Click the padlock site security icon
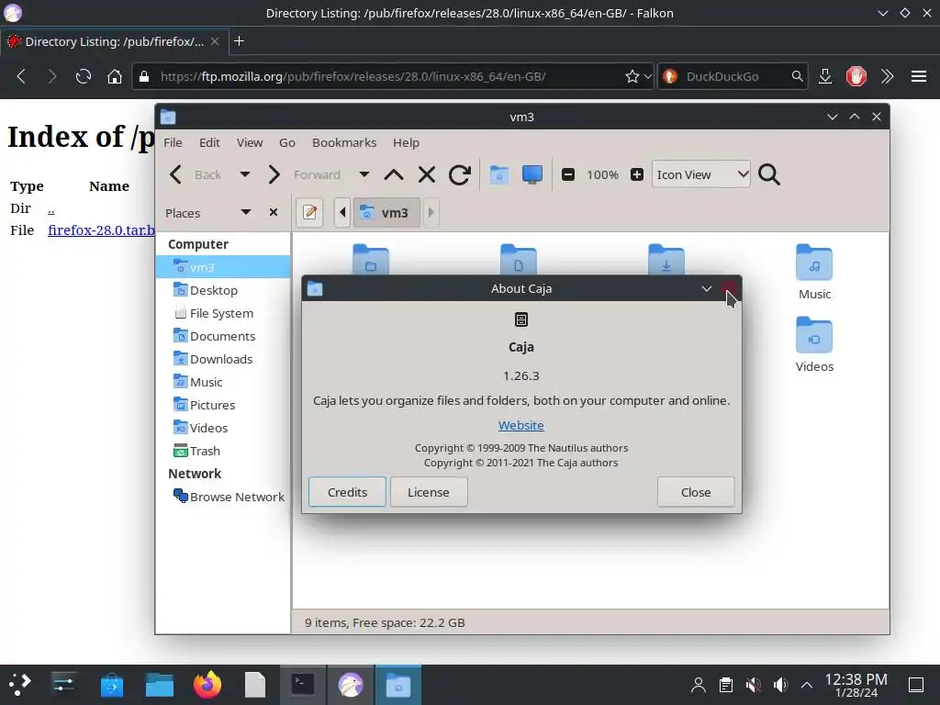The height and width of the screenshot is (705, 940). coord(144,76)
